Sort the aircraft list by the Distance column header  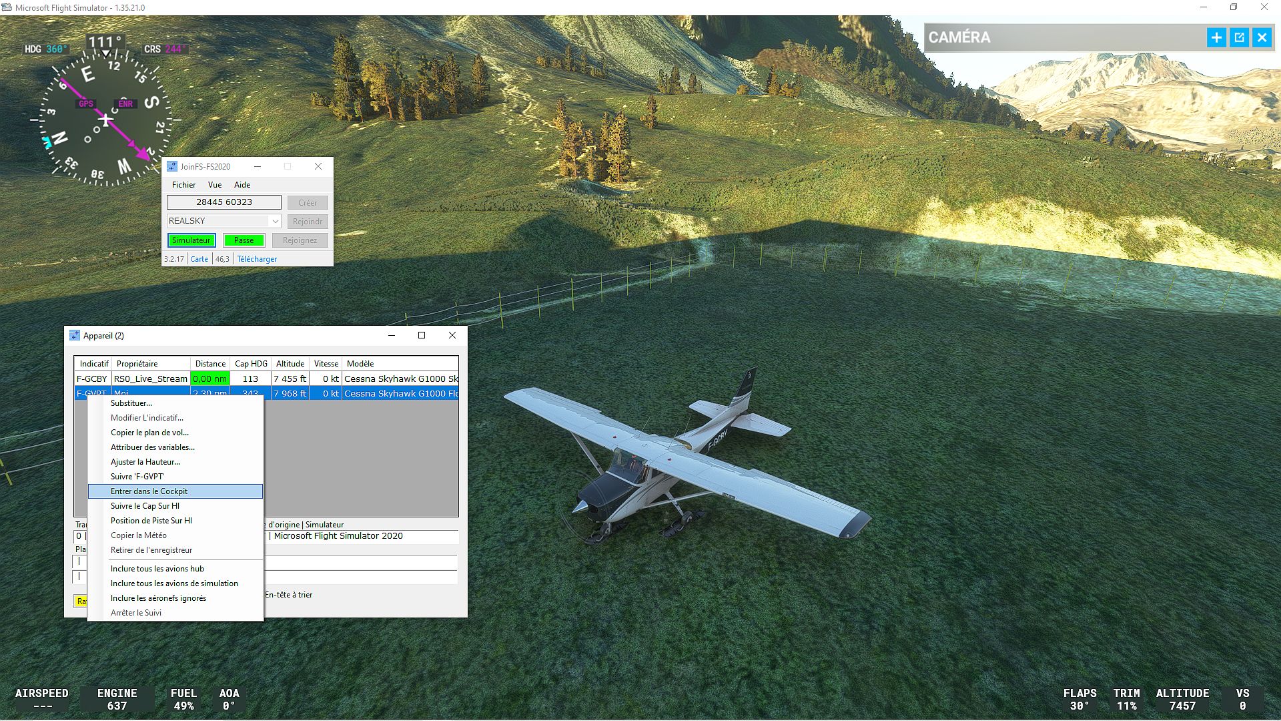click(x=210, y=364)
